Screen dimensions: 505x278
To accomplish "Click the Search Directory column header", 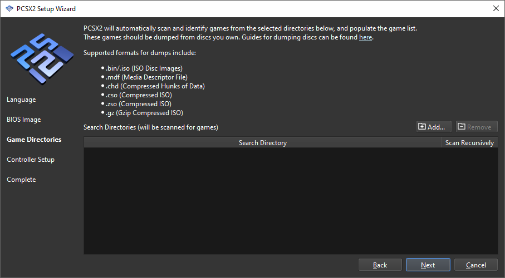I will coord(262,143).
